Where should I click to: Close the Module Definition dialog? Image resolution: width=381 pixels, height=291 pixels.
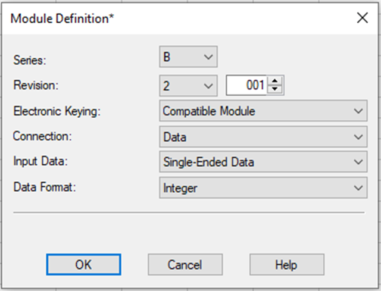(x=363, y=18)
